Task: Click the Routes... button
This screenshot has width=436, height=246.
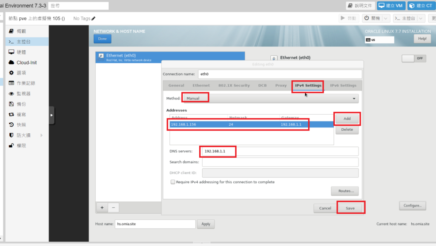Action: coord(344,191)
